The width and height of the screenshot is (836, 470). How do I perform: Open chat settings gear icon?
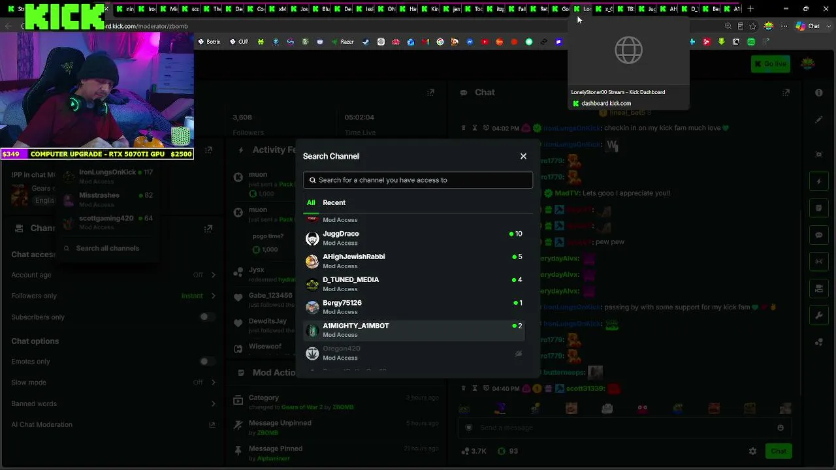[x=752, y=451]
